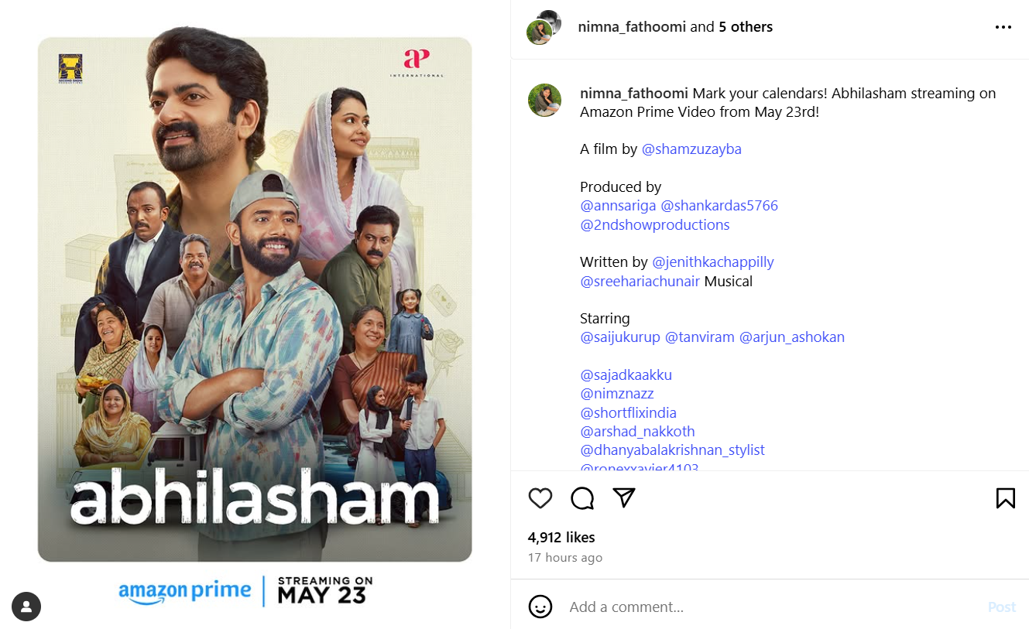Open the Abhilasham poster image
1029x629 pixels.
point(255,299)
